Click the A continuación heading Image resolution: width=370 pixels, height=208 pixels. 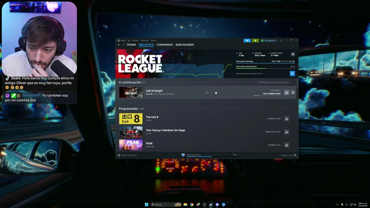[132, 82]
